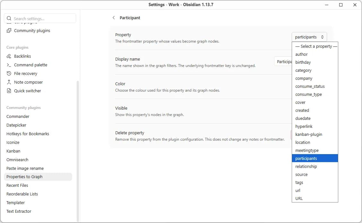Select birthday from the property list
362x223 pixels.
[315, 62]
